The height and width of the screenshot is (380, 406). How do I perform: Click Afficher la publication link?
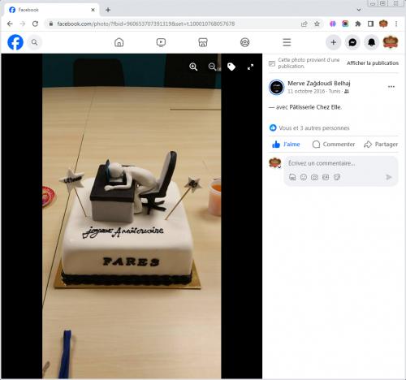373,63
